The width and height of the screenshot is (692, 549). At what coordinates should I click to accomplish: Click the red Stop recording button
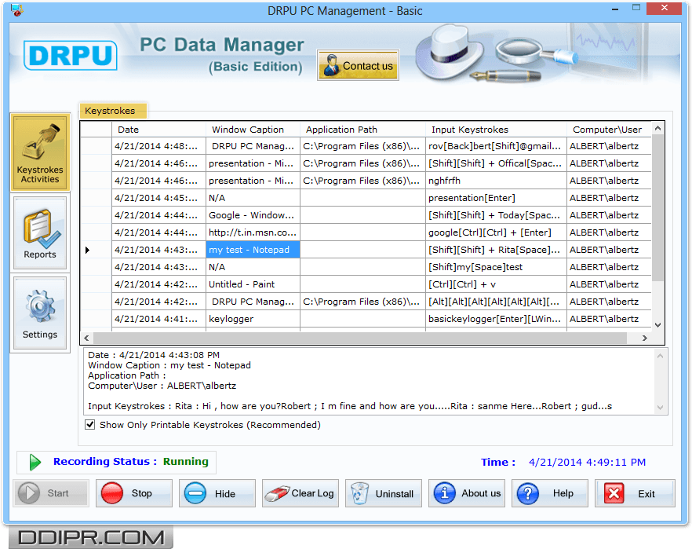pyautogui.click(x=133, y=493)
